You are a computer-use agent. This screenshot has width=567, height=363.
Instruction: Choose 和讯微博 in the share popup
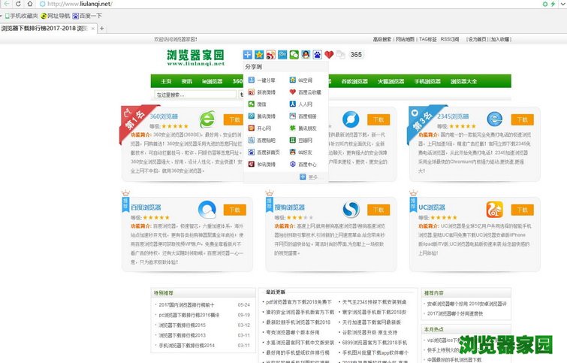(x=262, y=165)
